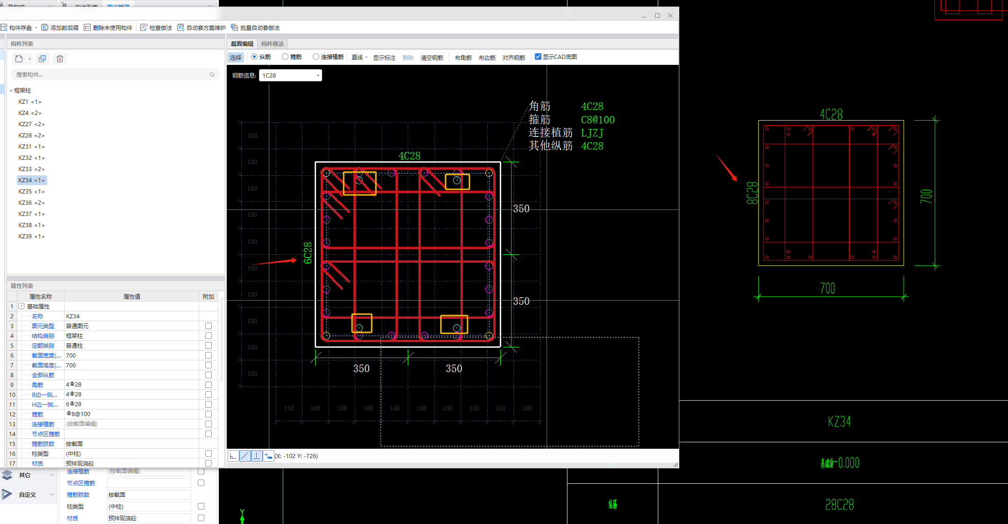This screenshot has height=524, width=1008.
Task: Switch to the 构件做法 tab
Action: tap(273, 44)
